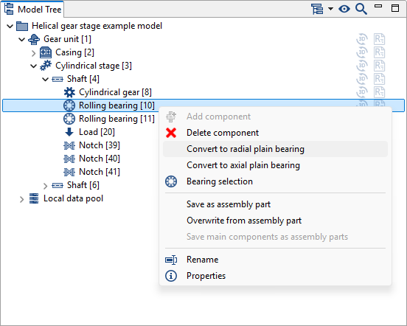This screenshot has width=407, height=326.
Task: Open dropdown arrow next to tree layout icon
Action: pyautogui.click(x=330, y=9)
